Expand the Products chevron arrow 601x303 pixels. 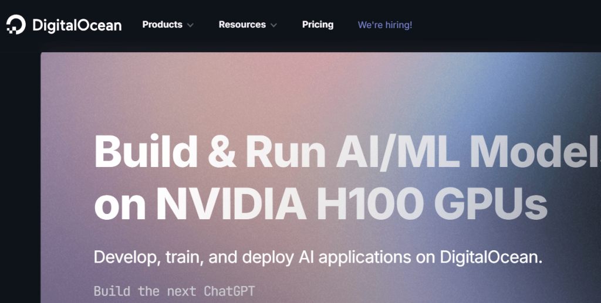190,25
